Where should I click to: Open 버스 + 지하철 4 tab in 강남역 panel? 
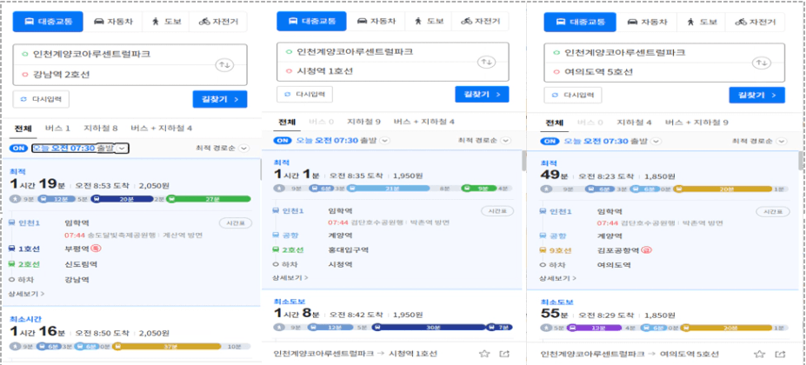pyautogui.click(x=162, y=128)
